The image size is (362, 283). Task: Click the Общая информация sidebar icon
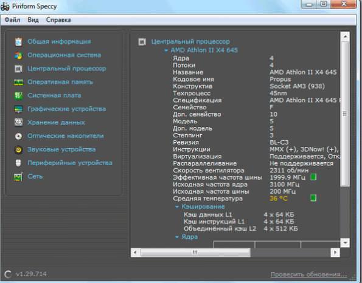pos(18,42)
